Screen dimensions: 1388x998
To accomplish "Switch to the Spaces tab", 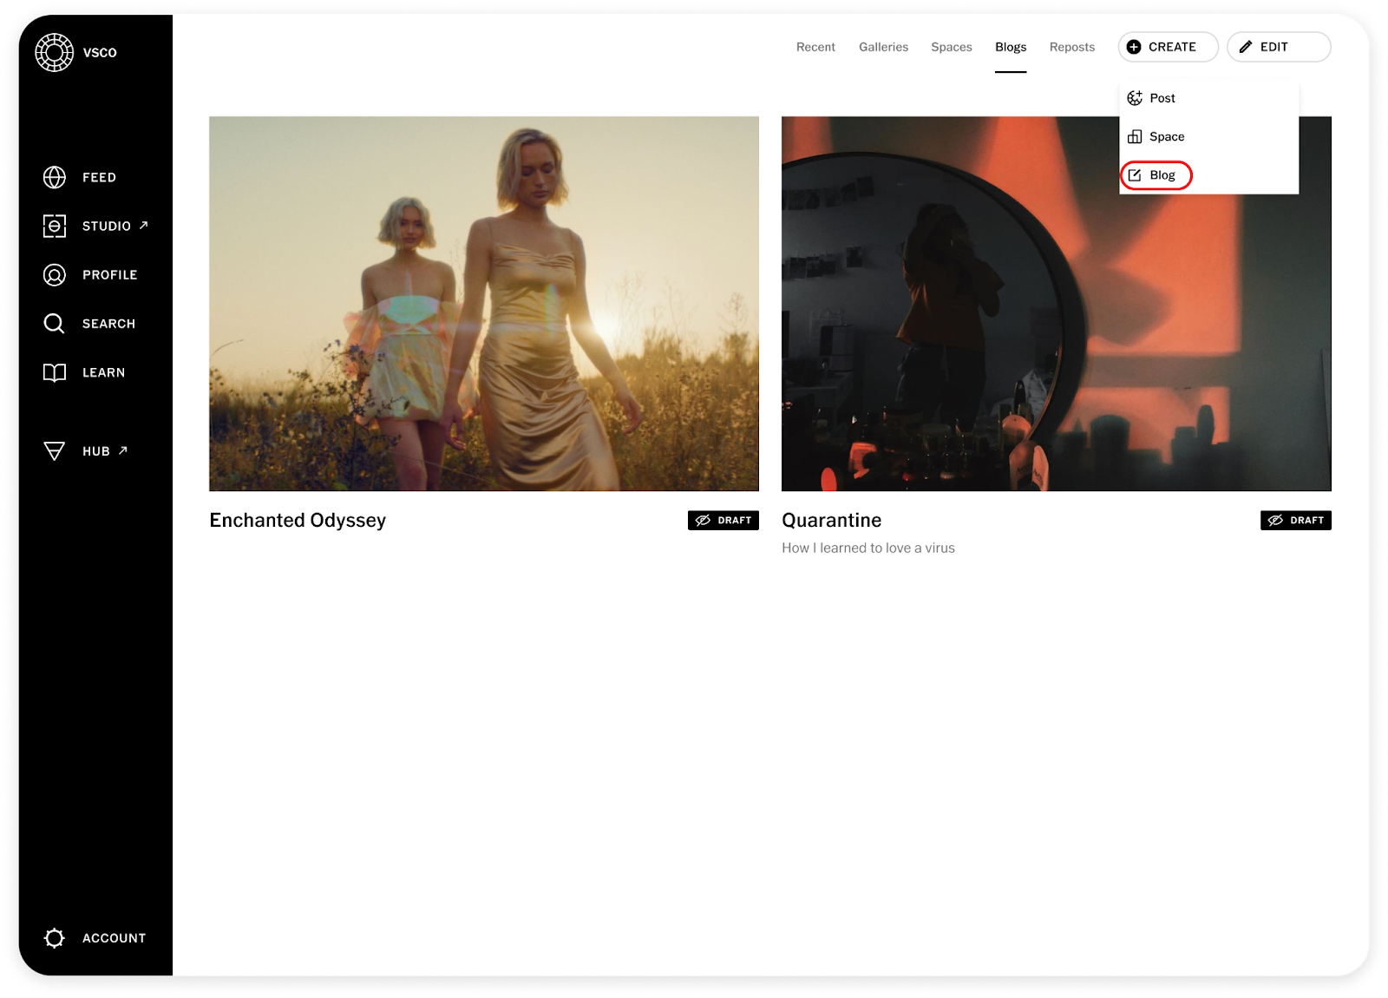I will pos(952,47).
